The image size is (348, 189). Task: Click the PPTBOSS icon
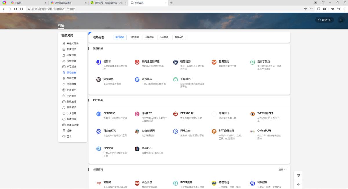click(x=99, y=114)
